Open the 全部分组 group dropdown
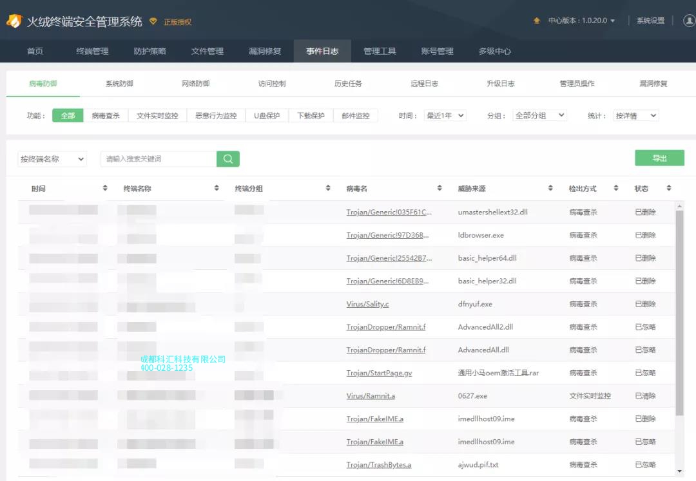Screen dimensions: 696x481 point(539,116)
